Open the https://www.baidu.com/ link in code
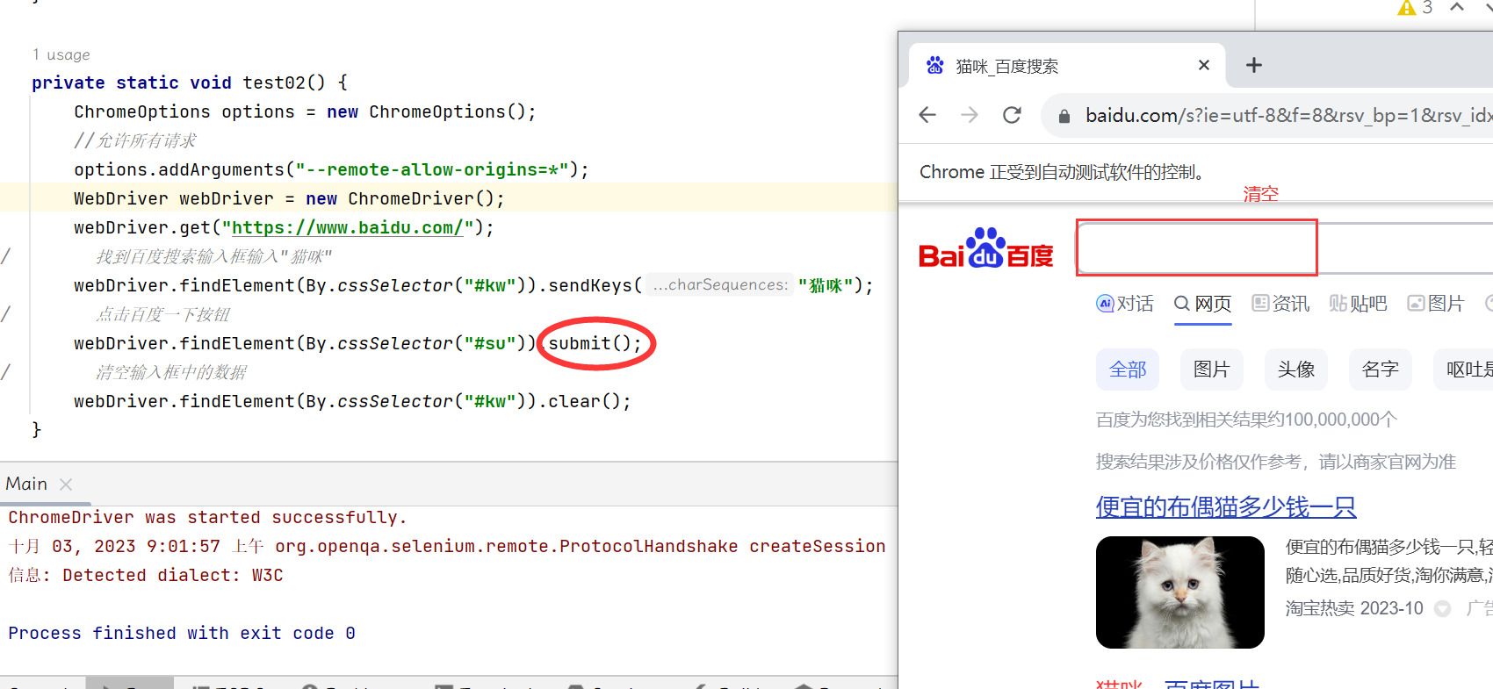This screenshot has height=689, width=1493. [347, 227]
